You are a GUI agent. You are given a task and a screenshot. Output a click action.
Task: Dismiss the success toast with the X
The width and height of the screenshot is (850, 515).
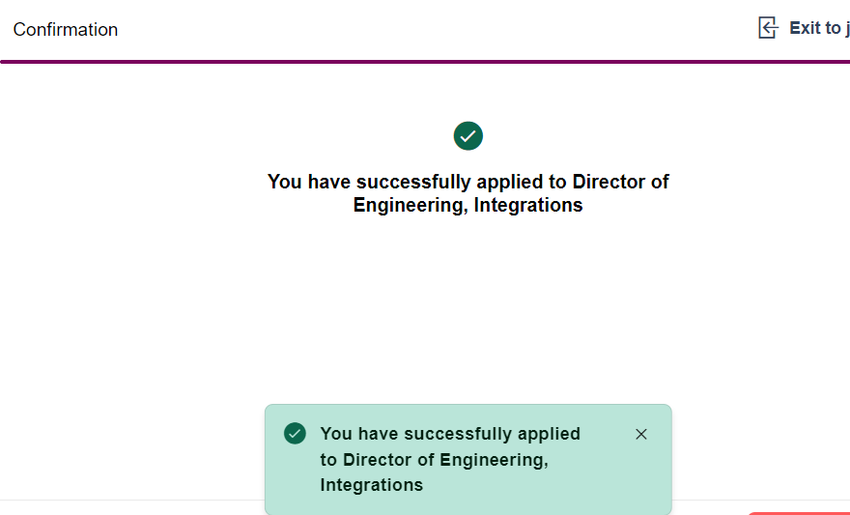point(641,434)
